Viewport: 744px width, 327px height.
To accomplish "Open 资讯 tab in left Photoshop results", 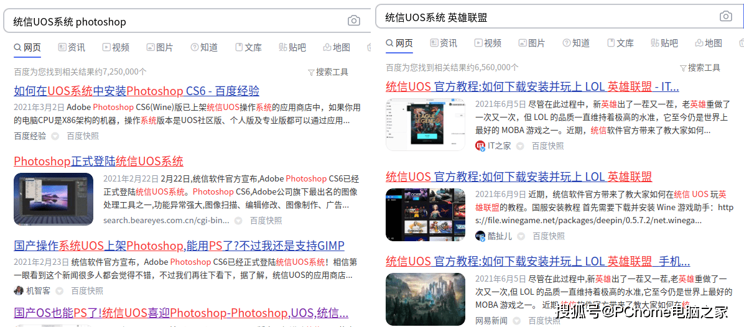I will point(72,47).
